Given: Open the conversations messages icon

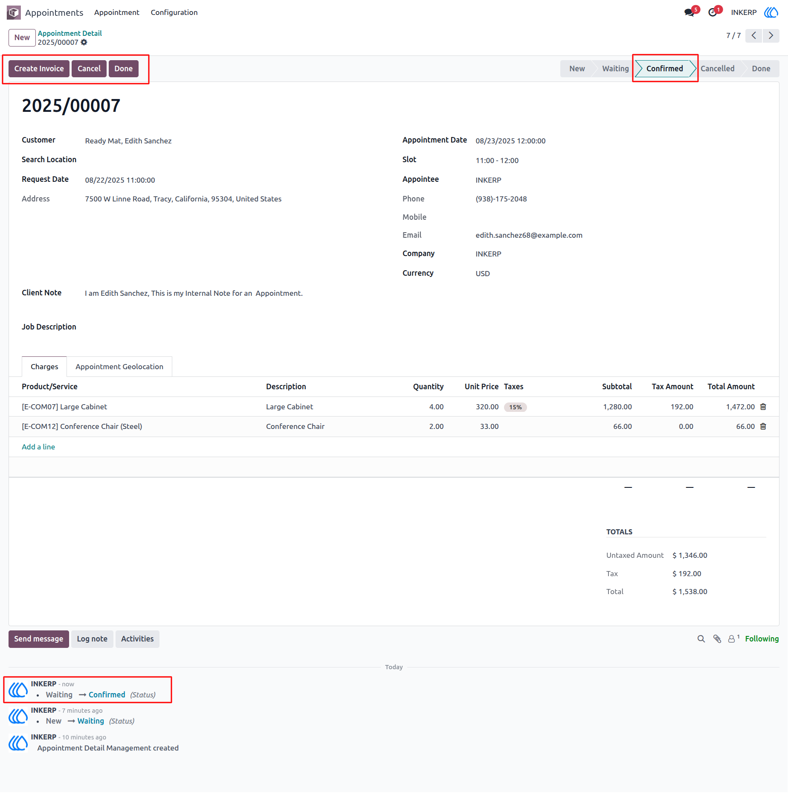Looking at the screenshot, I should 689,12.
